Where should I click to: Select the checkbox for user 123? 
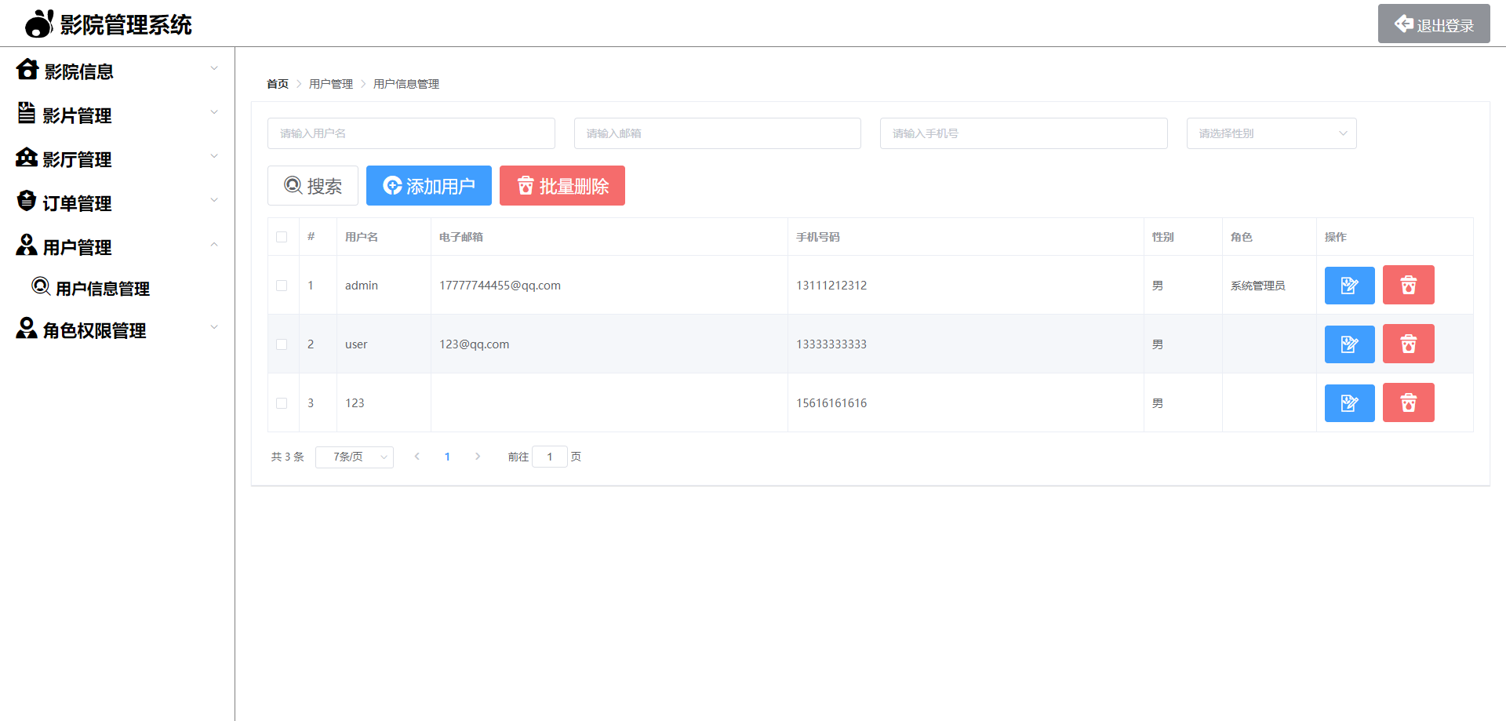tap(282, 403)
